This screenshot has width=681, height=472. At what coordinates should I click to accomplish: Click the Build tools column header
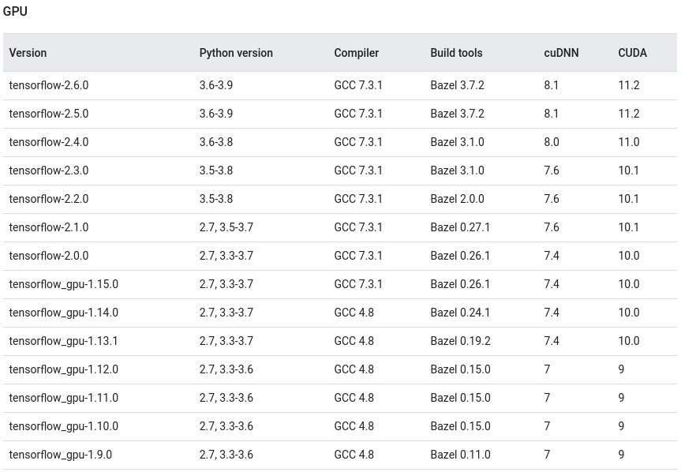click(x=456, y=53)
